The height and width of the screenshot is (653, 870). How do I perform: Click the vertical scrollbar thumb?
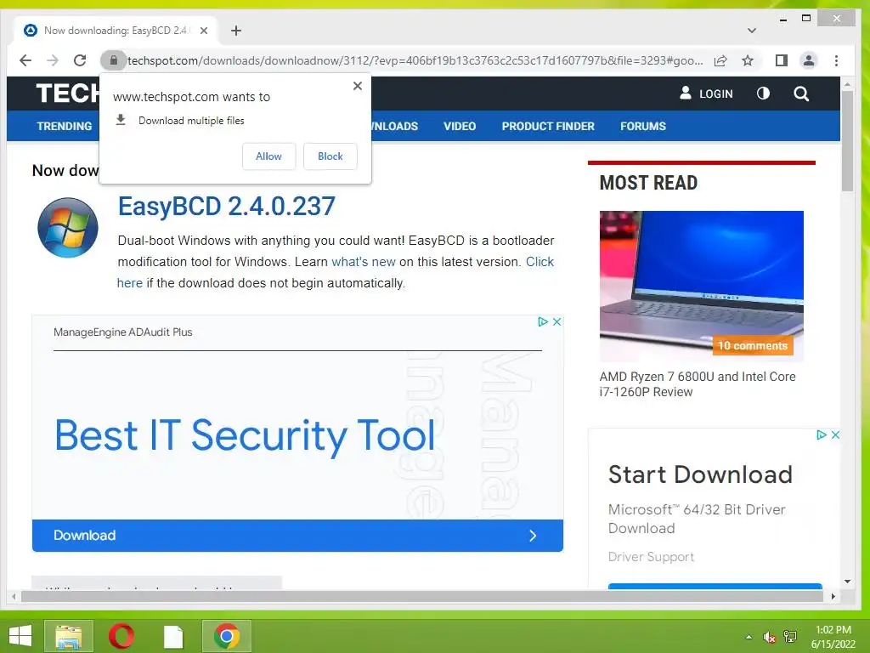[847, 141]
